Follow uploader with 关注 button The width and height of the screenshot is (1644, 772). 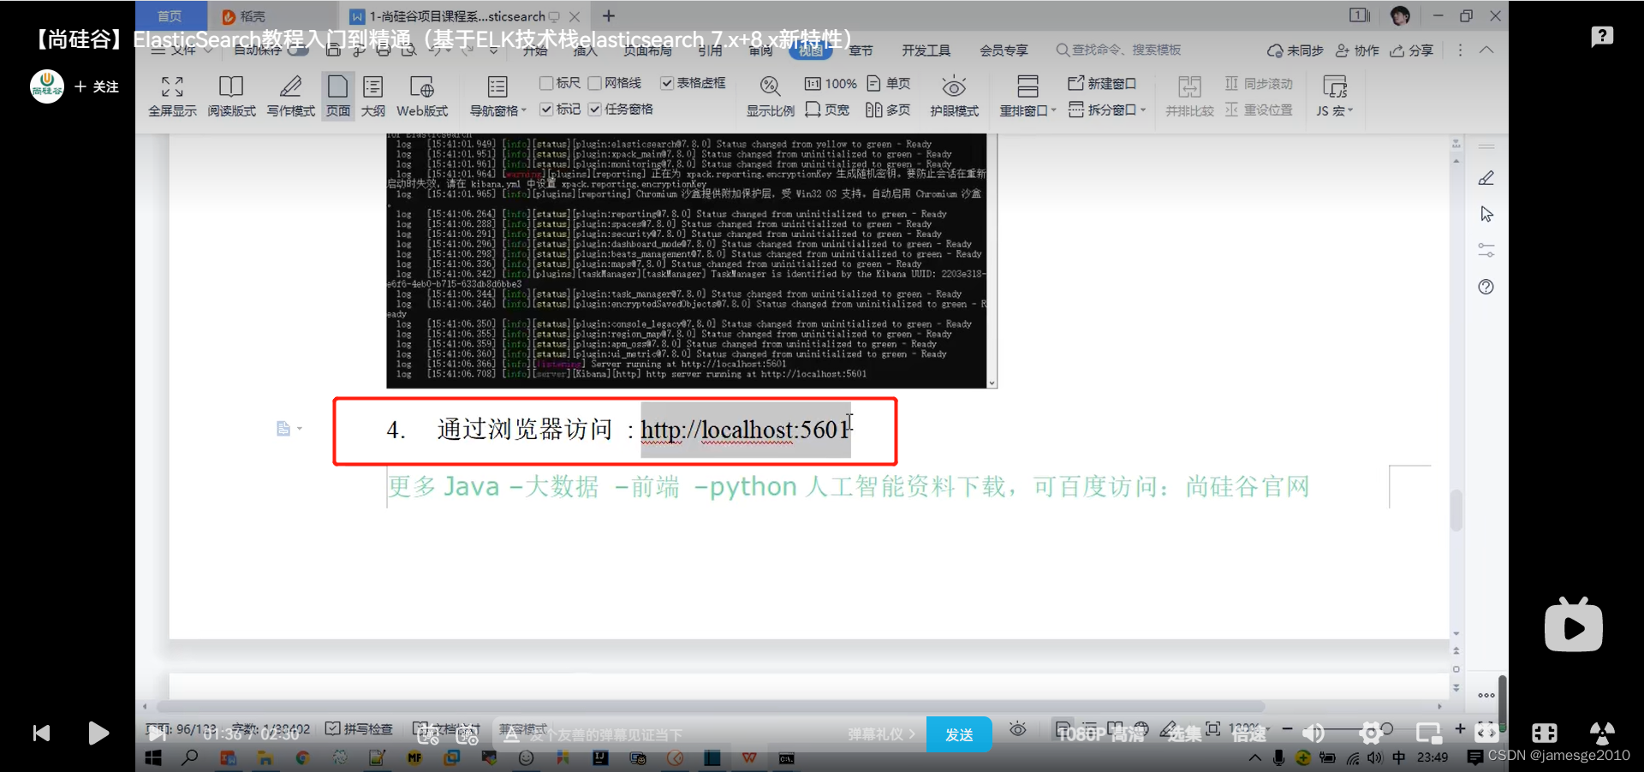[x=97, y=86]
